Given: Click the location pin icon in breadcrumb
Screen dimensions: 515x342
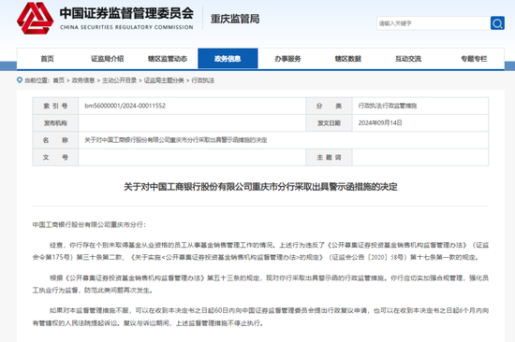Looking at the screenshot, I should 20,80.
